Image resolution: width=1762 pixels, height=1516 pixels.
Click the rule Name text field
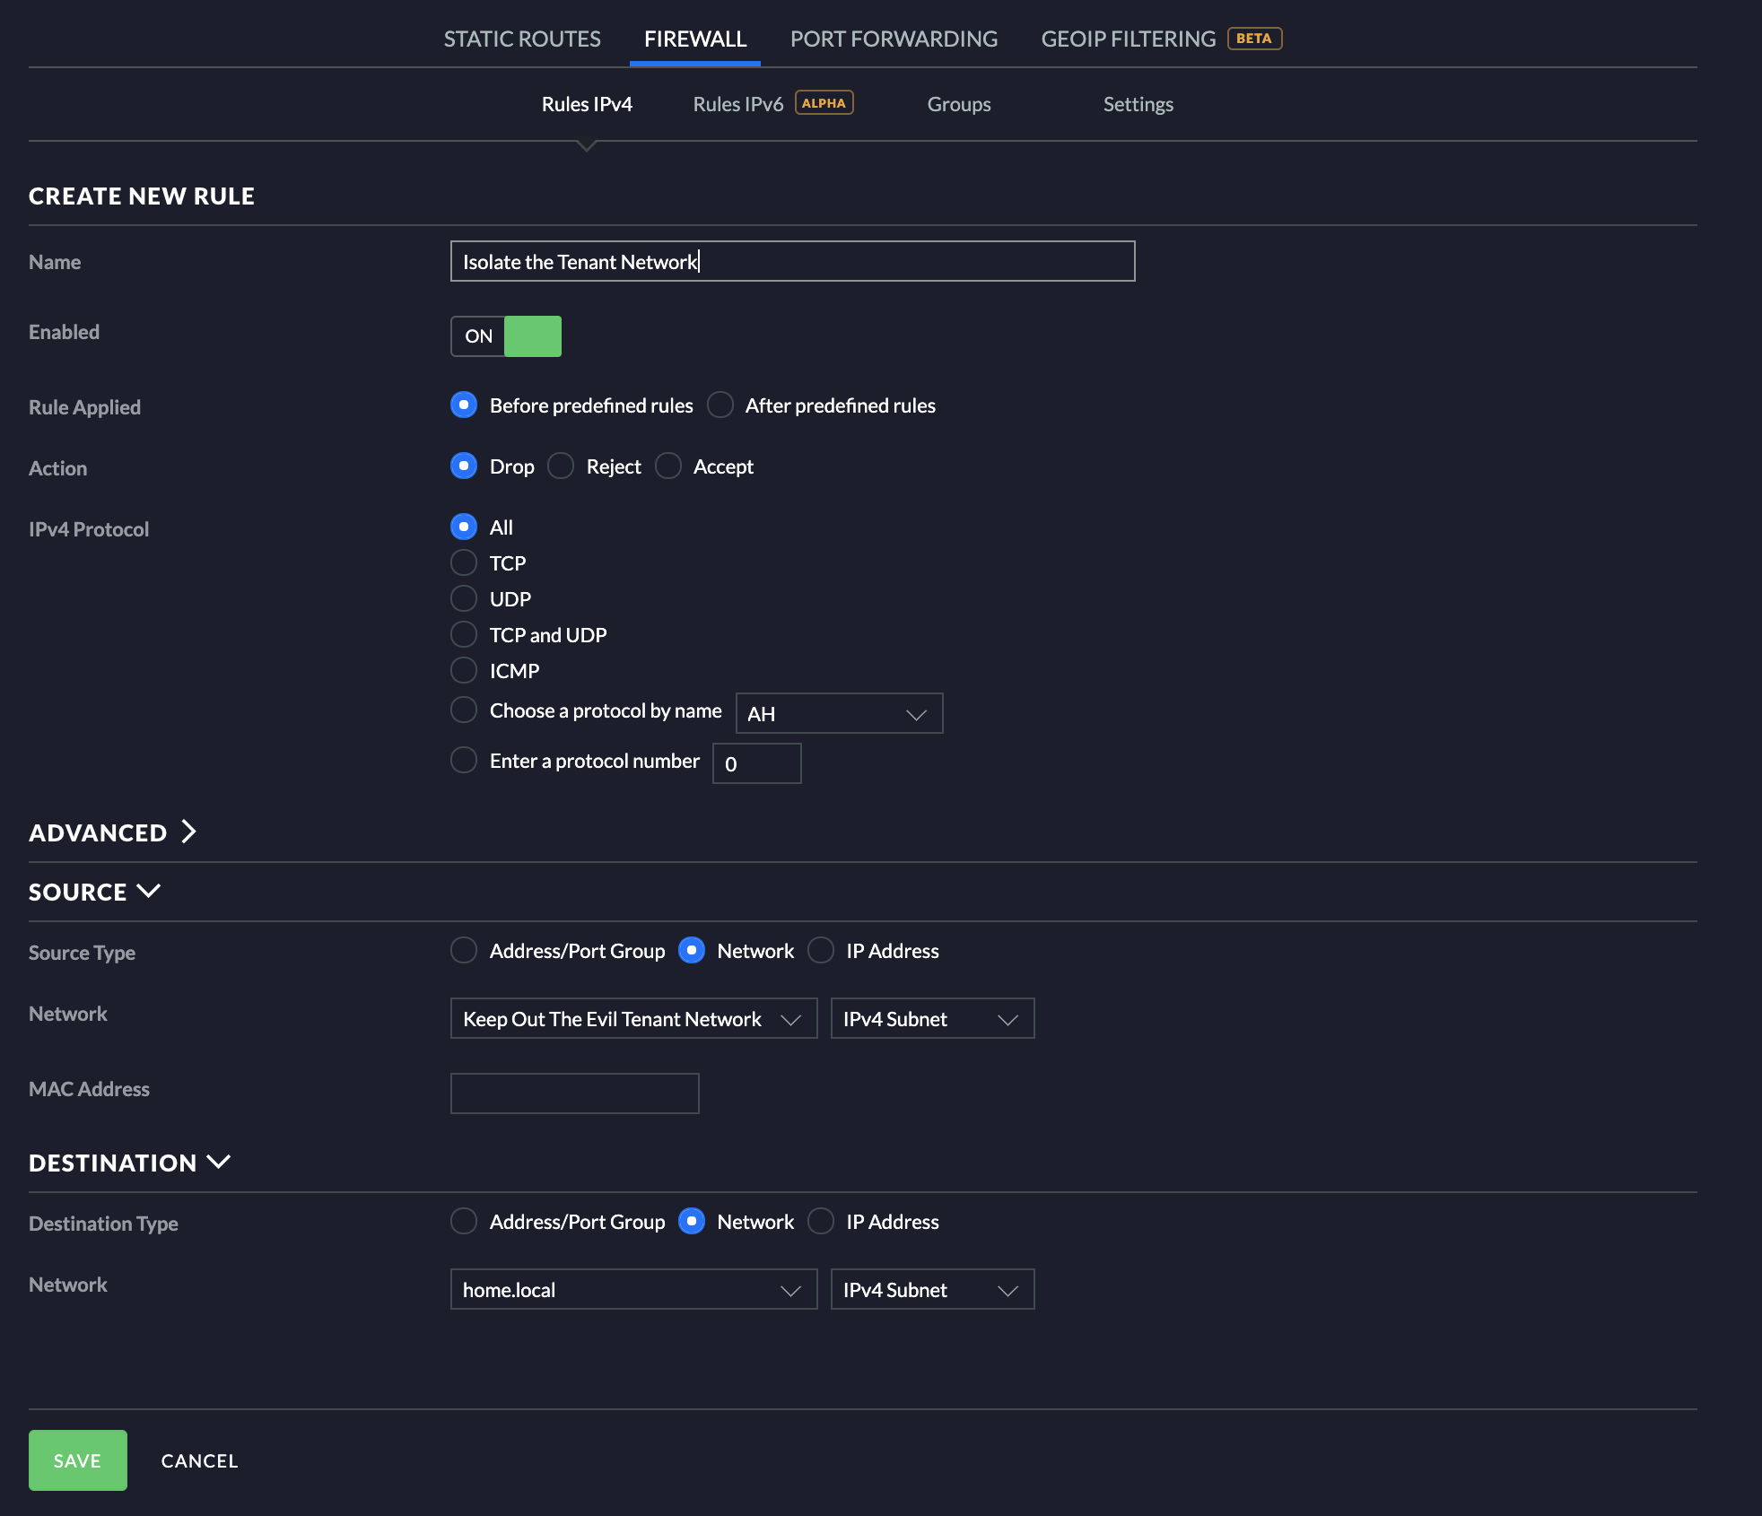(x=792, y=261)
